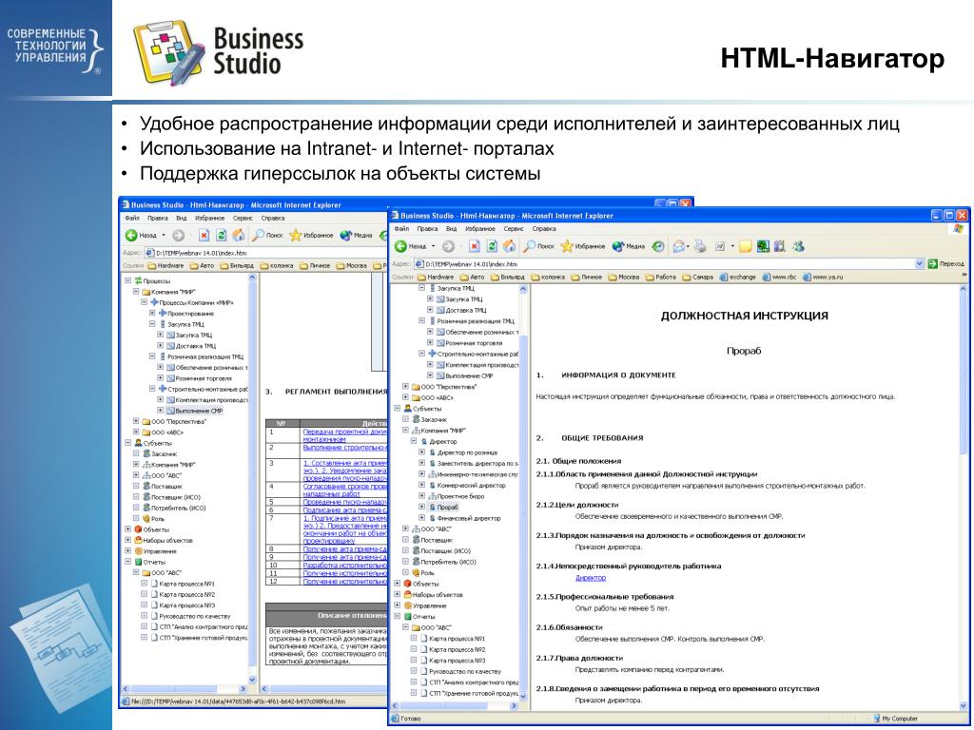Click the Home icon in front window toolbar
This screenshot has height=730, width=974.
tap(509, 246)
